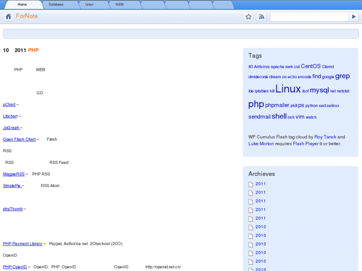Open the orange PHP category link

click(33, 50)
